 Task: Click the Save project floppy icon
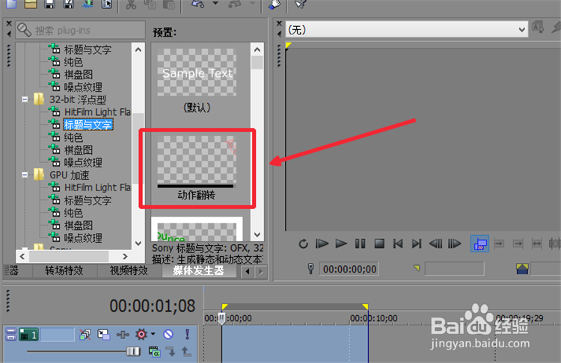(x=49, y=4)
